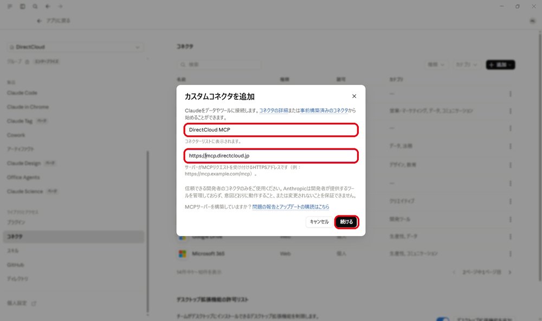
Task: Open スキル in the sidebar
Action: [13, 251]
